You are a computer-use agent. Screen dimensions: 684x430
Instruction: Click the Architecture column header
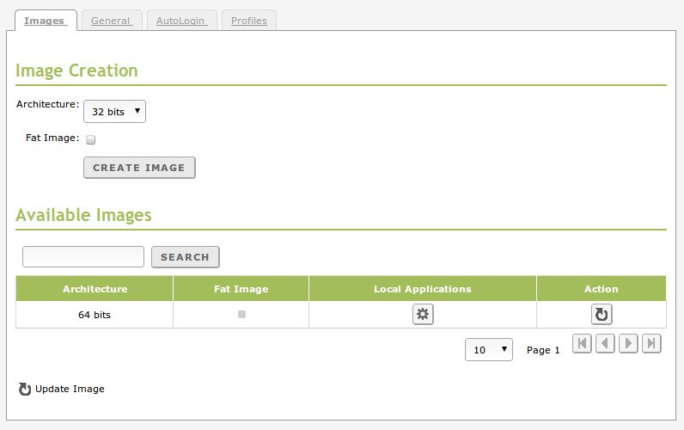coord(95,289)
